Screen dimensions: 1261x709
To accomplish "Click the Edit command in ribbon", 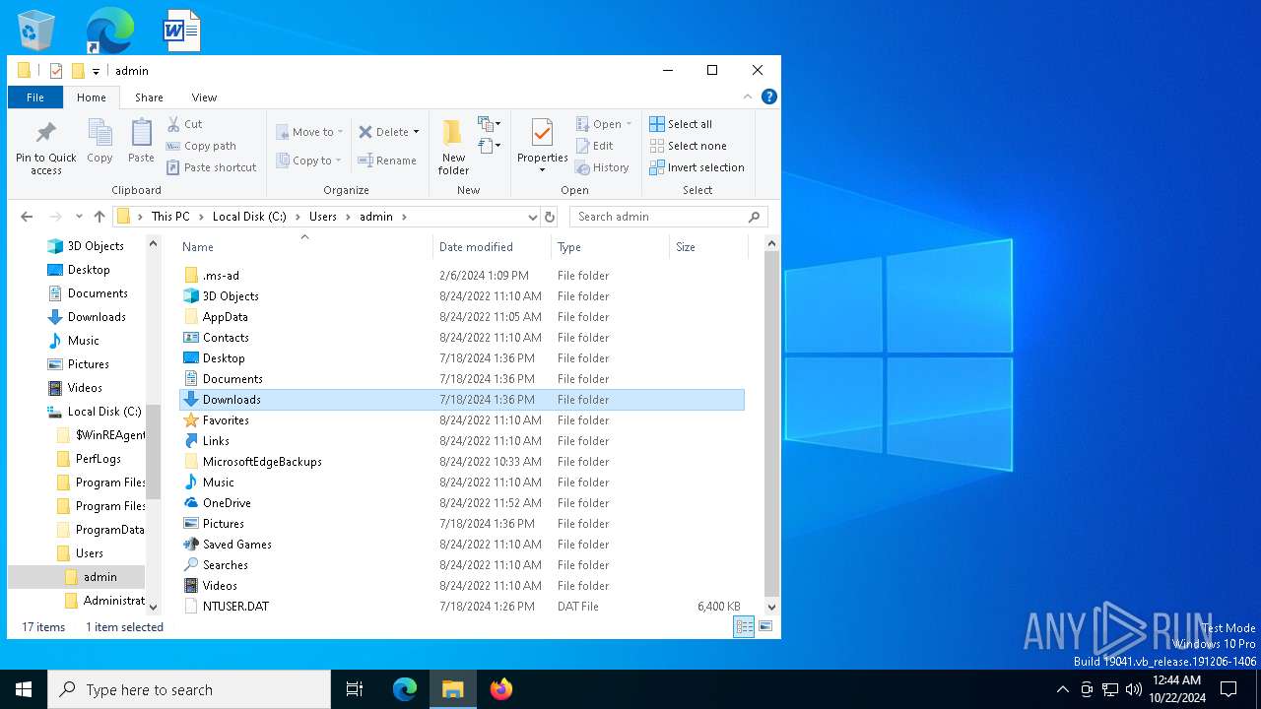I will click(x=595, y=146).
